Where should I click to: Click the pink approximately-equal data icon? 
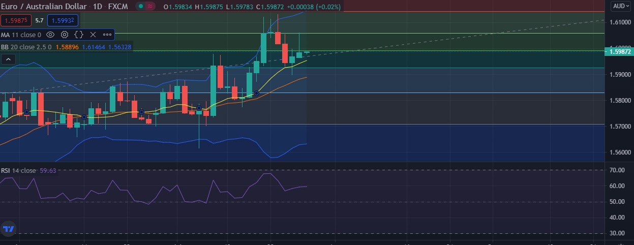(x=150, y=7)
